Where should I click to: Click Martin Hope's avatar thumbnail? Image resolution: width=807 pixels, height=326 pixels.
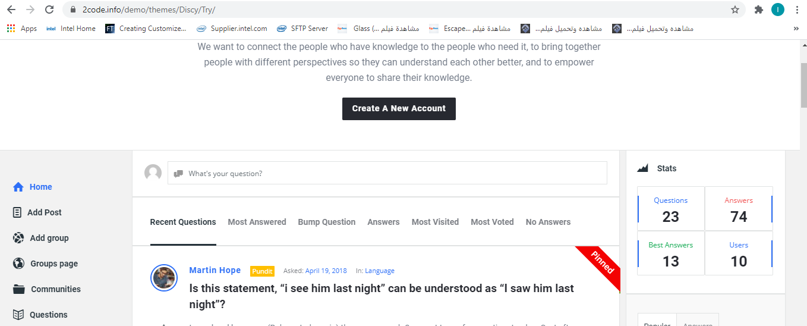[164, 277]
